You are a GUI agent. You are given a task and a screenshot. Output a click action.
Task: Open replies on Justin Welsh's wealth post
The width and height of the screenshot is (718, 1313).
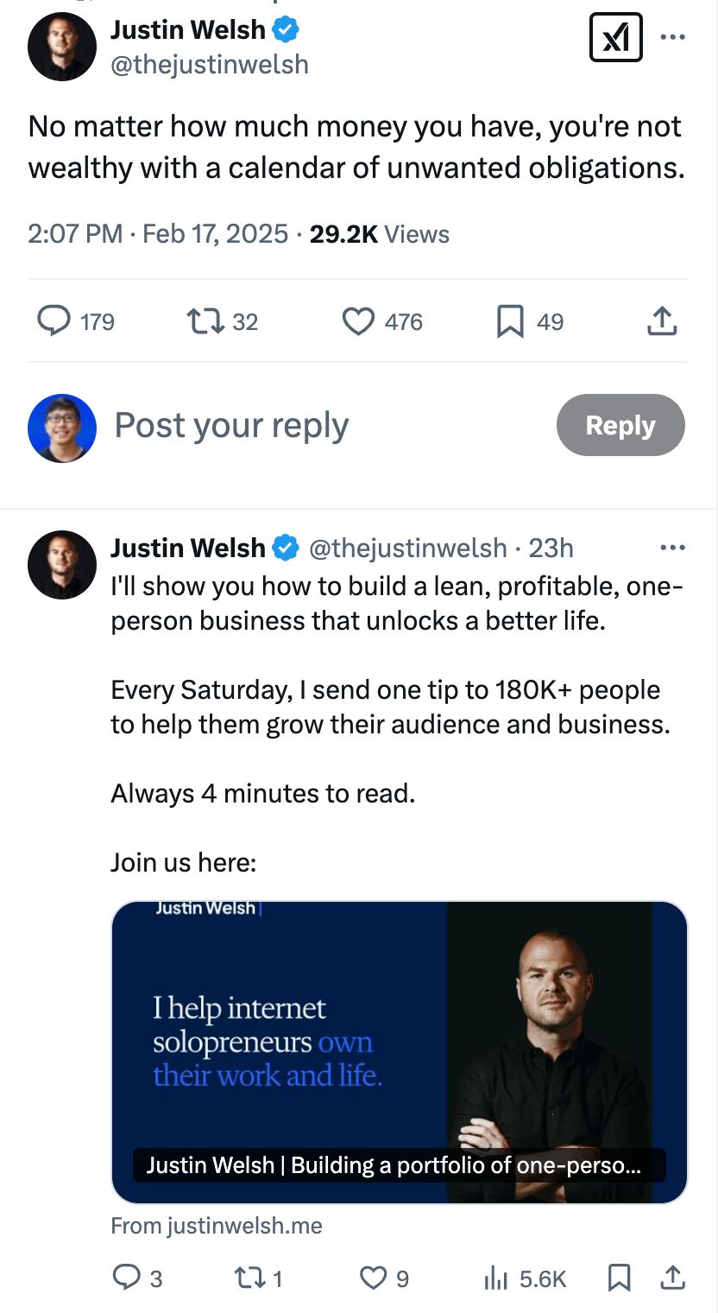coord(54,320)
